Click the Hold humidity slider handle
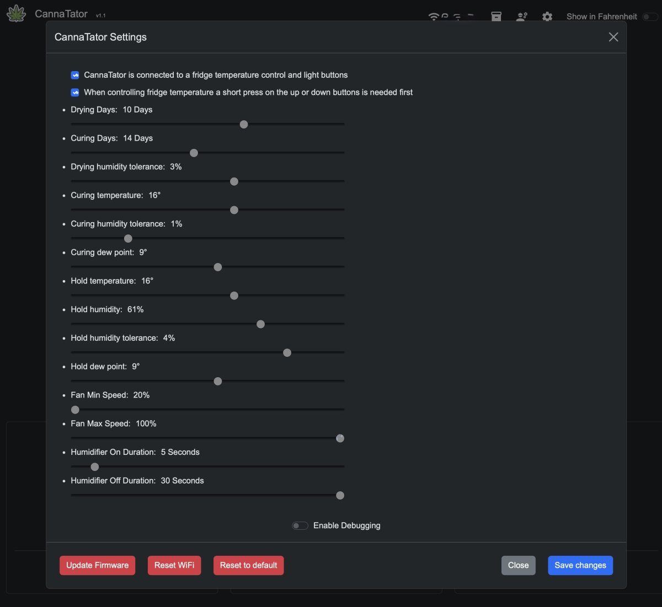 (x=260, y=324)
